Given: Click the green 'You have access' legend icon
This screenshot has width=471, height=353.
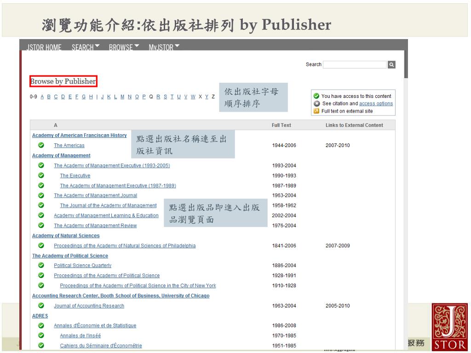Looking at the screenshot, I should [x=316, y=96].
